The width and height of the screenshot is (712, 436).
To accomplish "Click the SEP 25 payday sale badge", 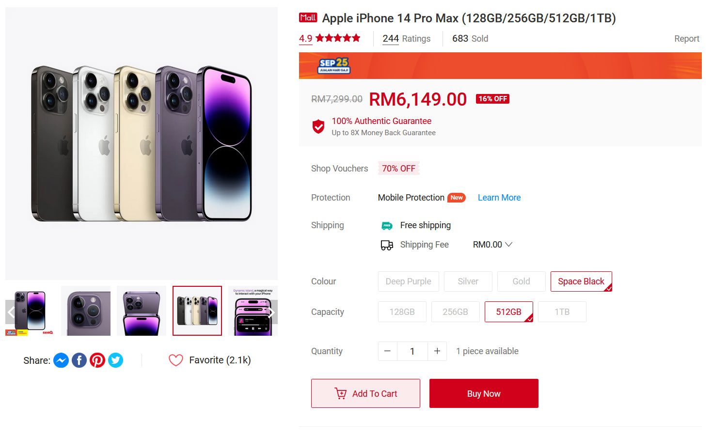I will (x=334, y=65).
